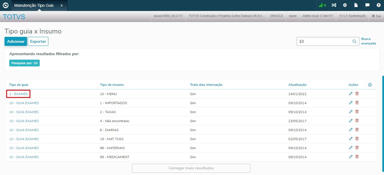Open the TOTVS home logo icon

(x=5, y=5)
